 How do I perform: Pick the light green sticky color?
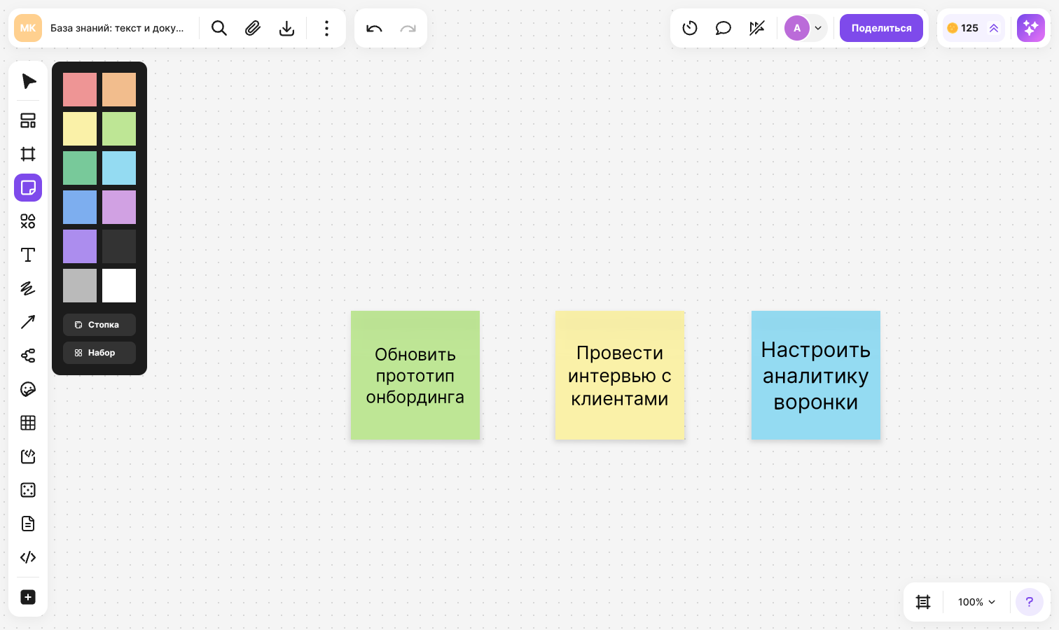click(x=119, y=129)
